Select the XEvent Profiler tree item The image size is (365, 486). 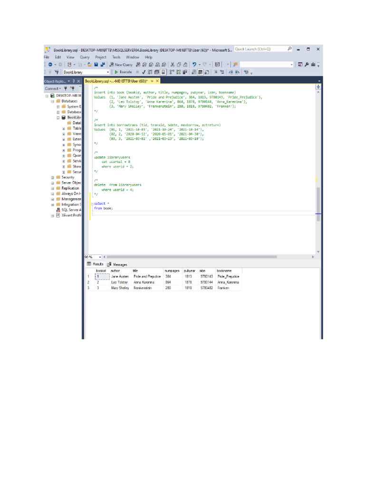tap(68, 215)
